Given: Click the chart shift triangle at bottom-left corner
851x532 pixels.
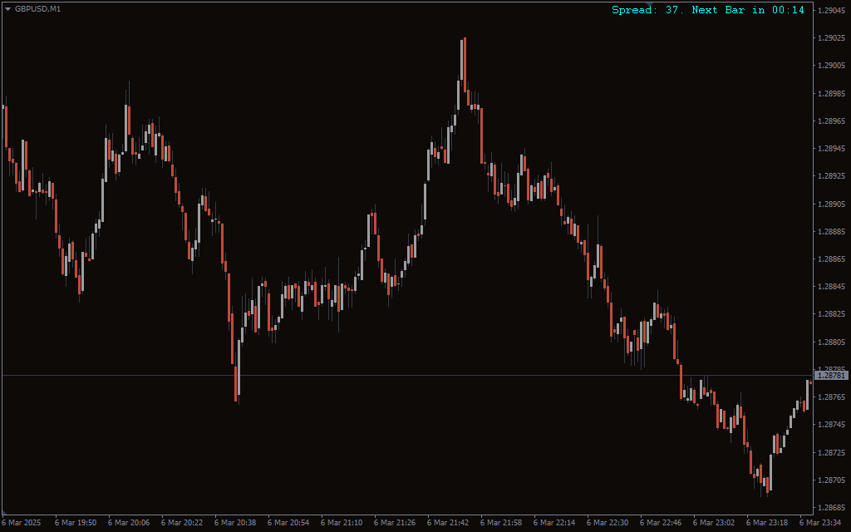Looking at the screenshot, I should (x=5, y=512).
